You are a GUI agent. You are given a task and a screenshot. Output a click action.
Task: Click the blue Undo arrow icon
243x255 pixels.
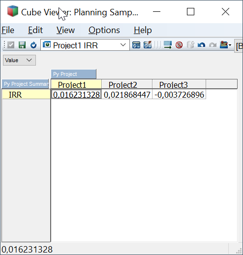[x=201, y=45]
